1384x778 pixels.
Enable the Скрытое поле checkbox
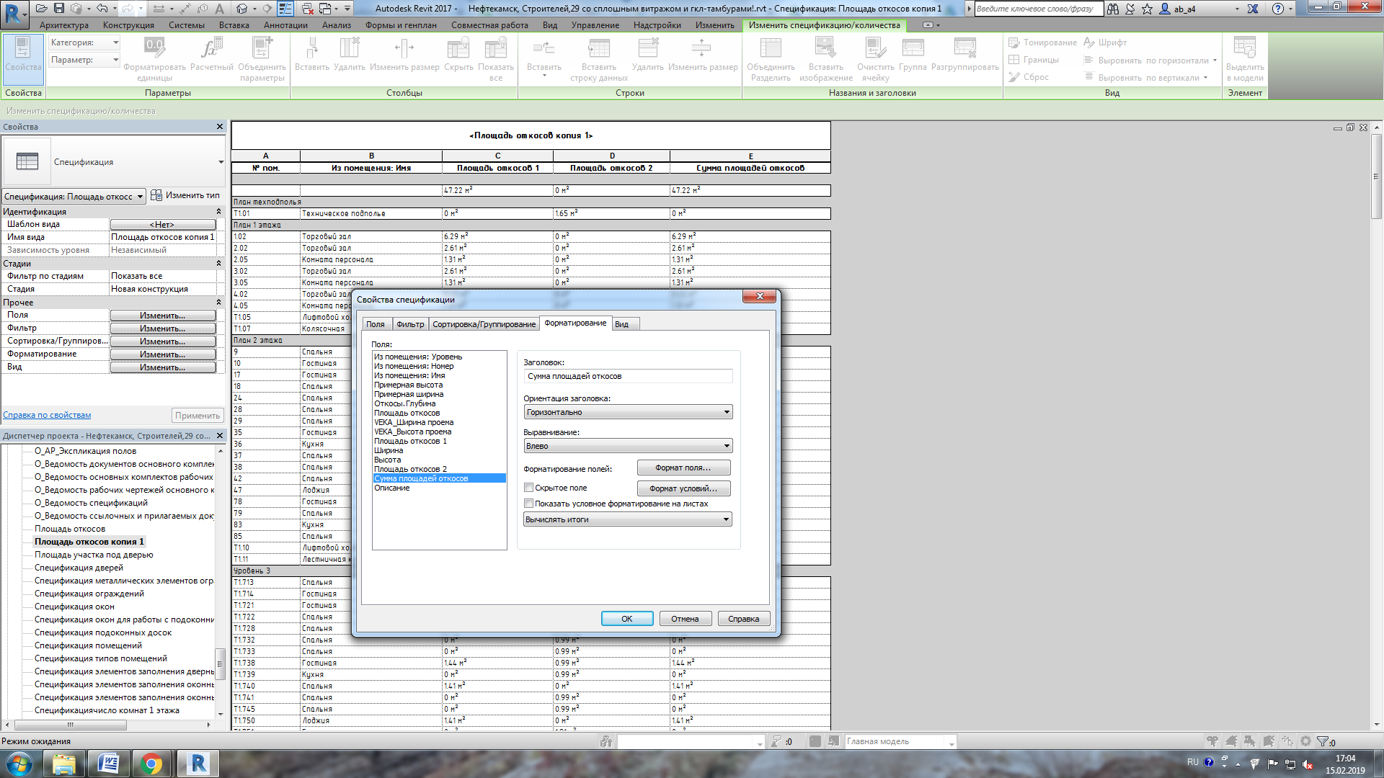528,488
